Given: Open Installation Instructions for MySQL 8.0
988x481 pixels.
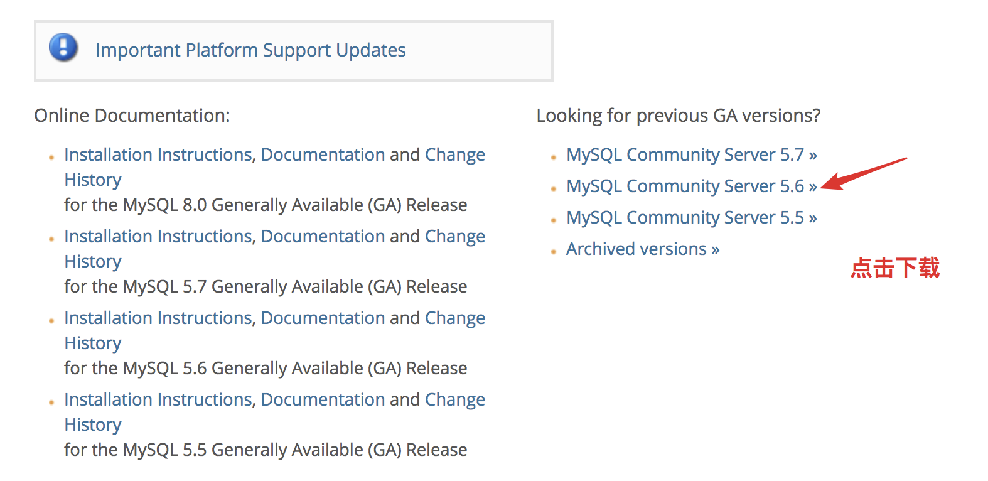Looking at the screenshot, I should (159, 154).
